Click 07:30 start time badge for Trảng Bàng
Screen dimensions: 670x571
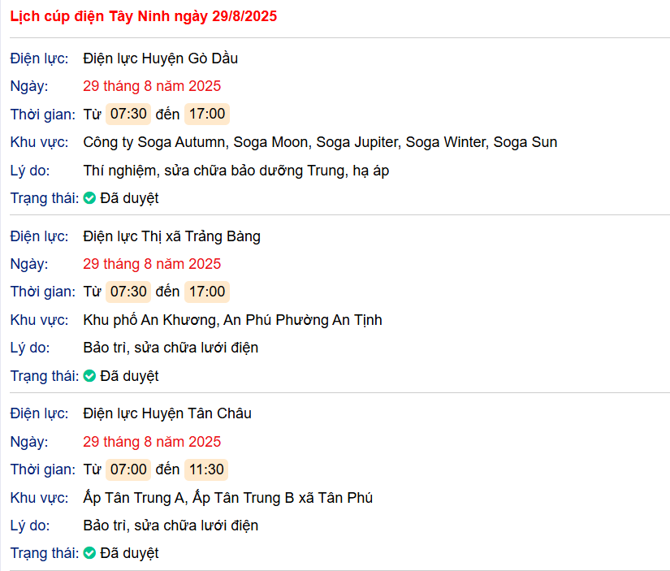[x=128, y=292]
